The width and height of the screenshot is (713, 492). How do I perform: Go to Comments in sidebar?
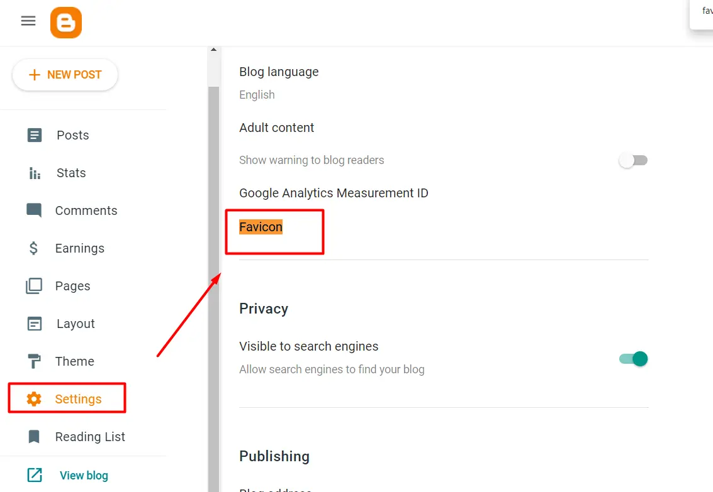86,210
